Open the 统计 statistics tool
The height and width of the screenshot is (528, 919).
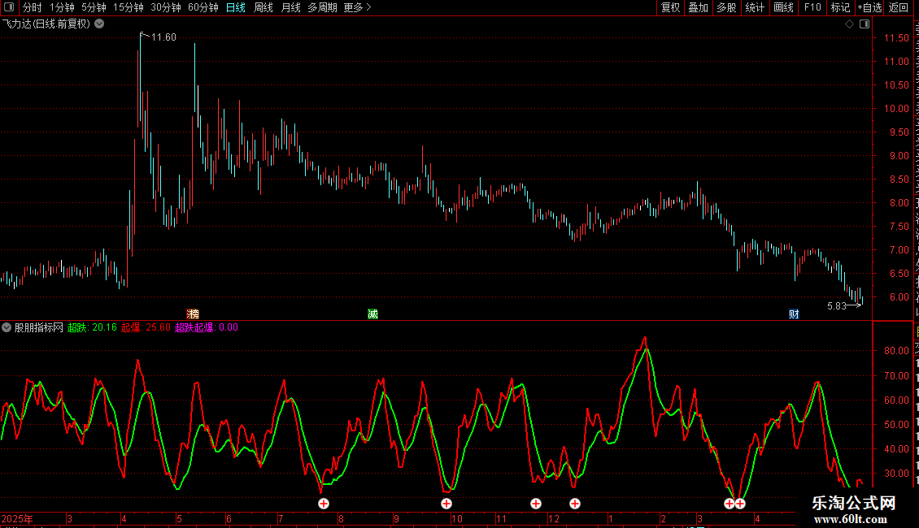pyautogui.click(x=754, y=7)
